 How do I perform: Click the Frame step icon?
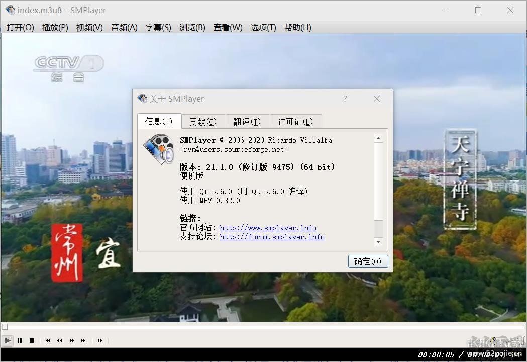click(100, 340)
